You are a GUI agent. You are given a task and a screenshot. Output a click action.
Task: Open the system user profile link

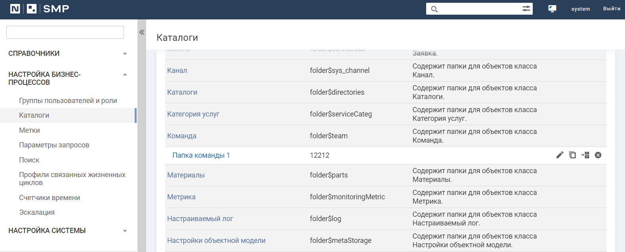coord(580,9)
